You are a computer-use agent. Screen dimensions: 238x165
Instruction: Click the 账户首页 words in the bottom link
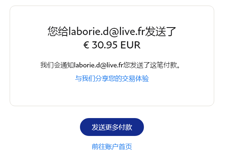(119, 147)
